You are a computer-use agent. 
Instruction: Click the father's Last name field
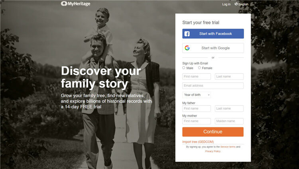(x=229, y=109)
